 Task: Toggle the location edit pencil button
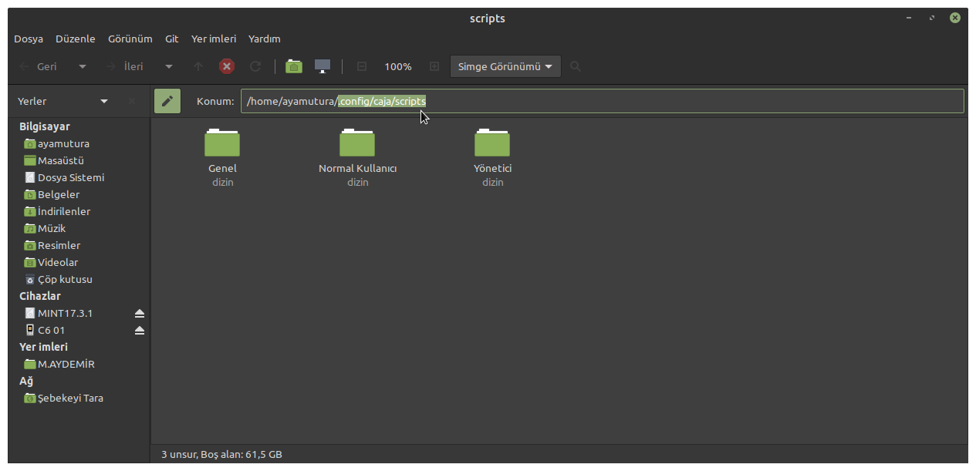tap(167, 101)
